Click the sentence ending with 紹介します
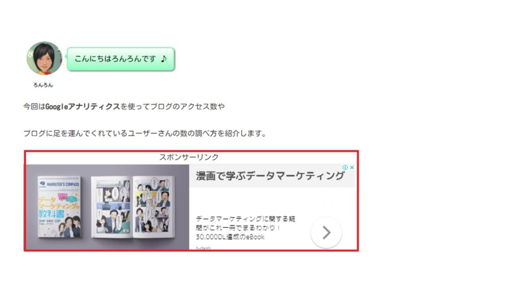Viewport: 521px width, 293px height. [144, 134]
